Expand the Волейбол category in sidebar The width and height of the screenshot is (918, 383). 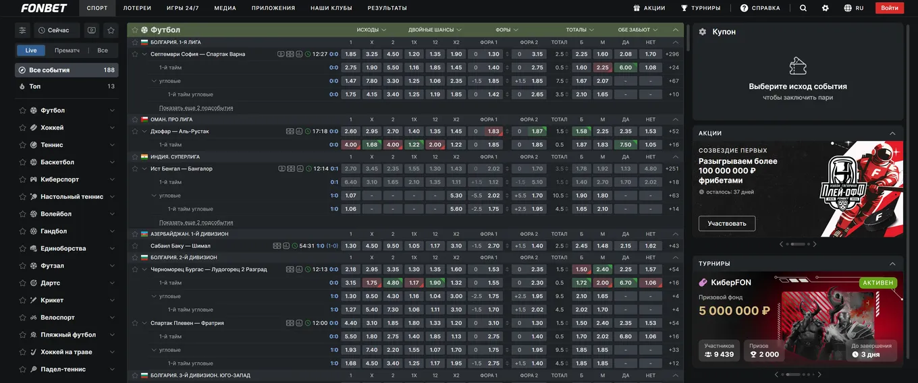[112, 214]
